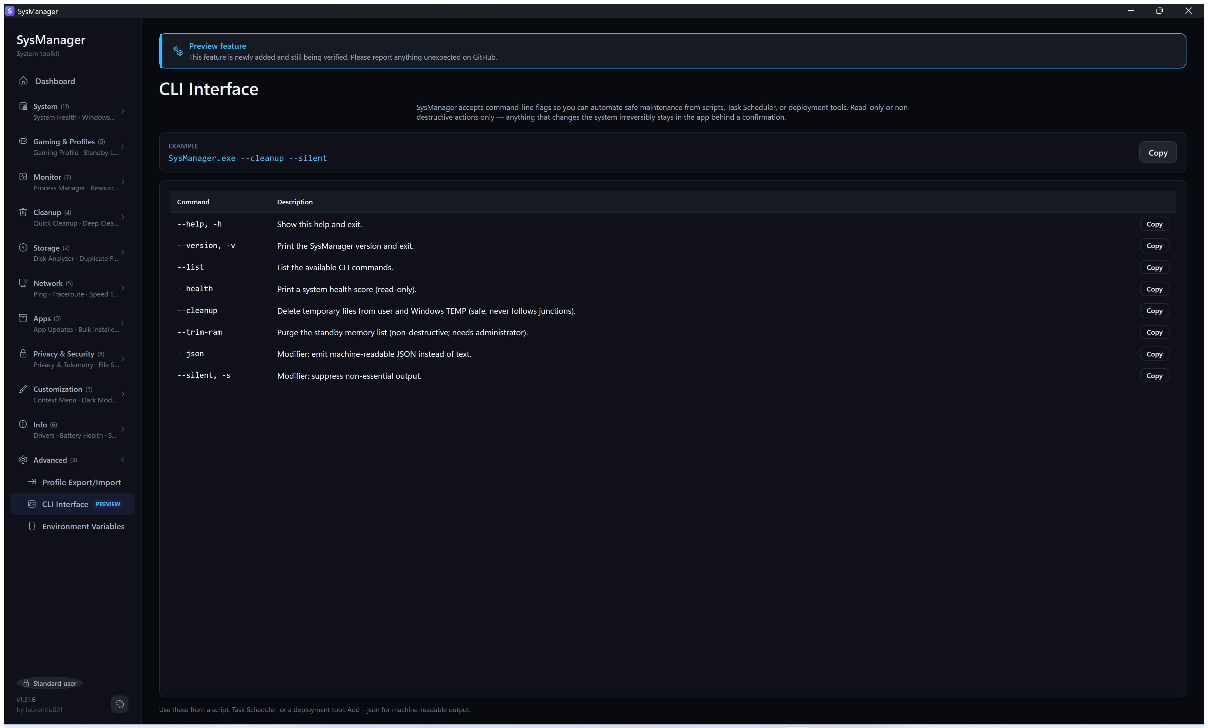Open the Dashboard page
1208x728 pixels.
(x=72, y=81)
